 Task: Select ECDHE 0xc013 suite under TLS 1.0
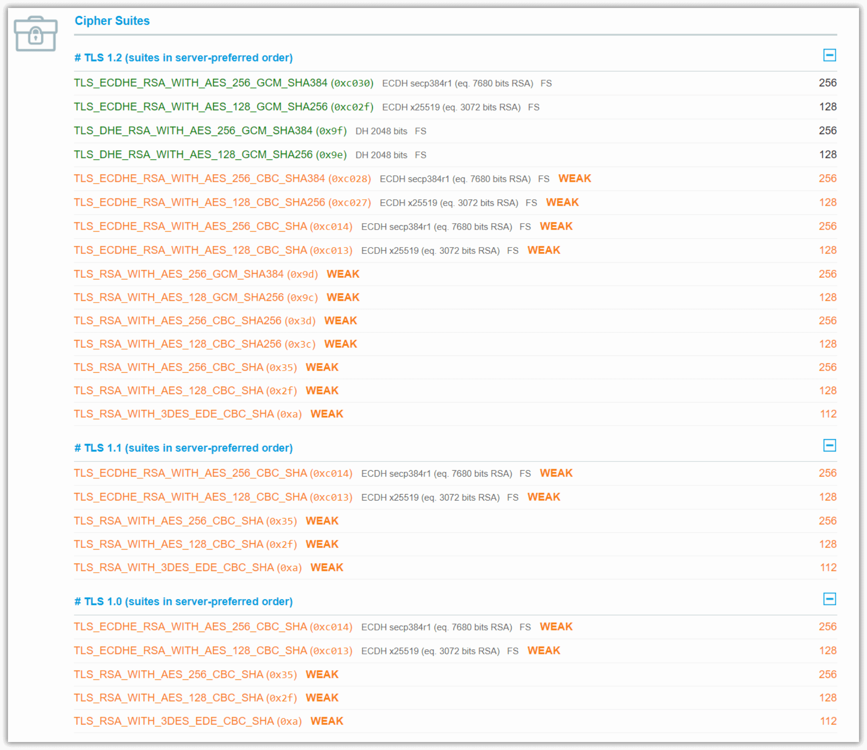(x=213, y=650)
